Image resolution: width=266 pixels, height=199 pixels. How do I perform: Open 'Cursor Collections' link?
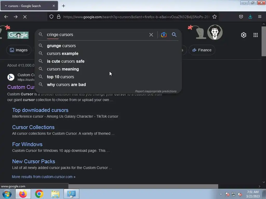(x=34, y=127)
